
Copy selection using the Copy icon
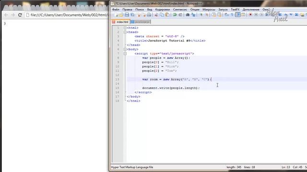click(x=162, y=15)
